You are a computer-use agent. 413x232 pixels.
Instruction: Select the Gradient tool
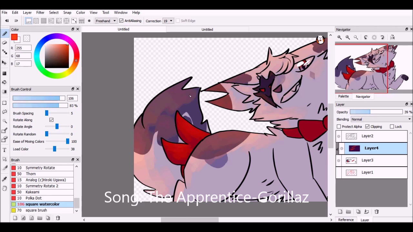pyautogui.click(x=5, y=92)
